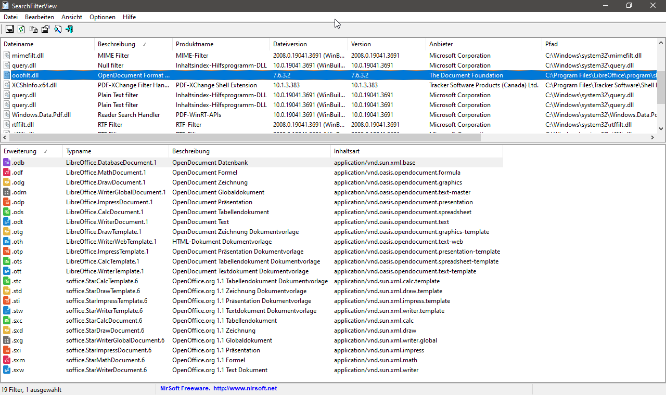
Task: Open the Optionen menu
Action: (103, 17)
